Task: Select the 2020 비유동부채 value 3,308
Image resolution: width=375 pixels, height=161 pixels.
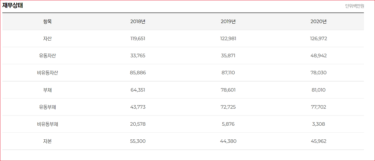Action: point(318,124)
